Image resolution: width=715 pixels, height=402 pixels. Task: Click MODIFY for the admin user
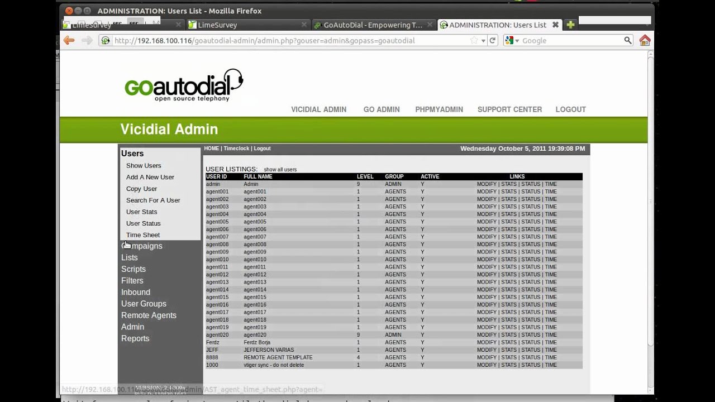coord(487,184)
